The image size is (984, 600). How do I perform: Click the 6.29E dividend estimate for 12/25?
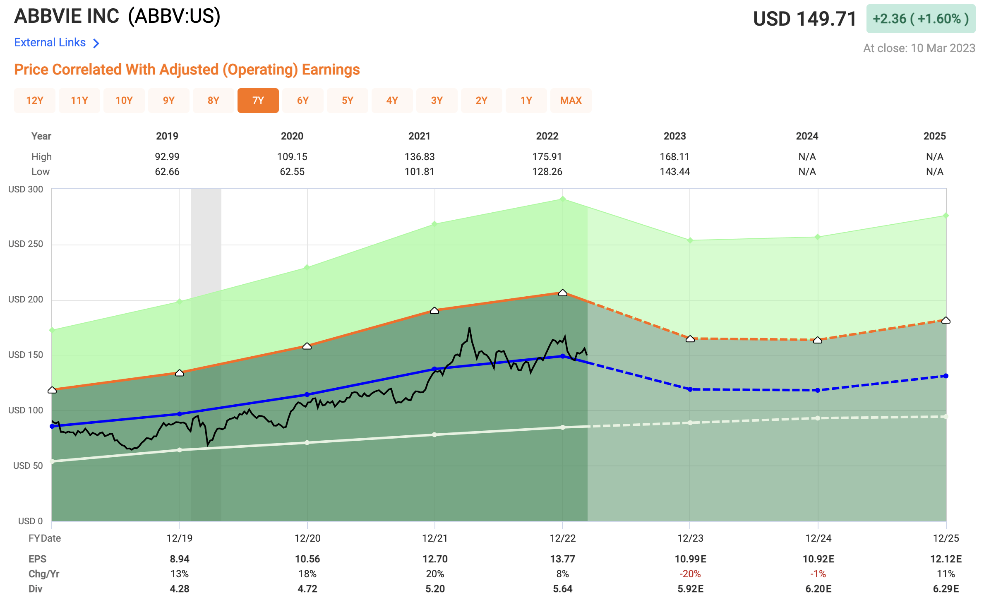click(x=947, y=588)
